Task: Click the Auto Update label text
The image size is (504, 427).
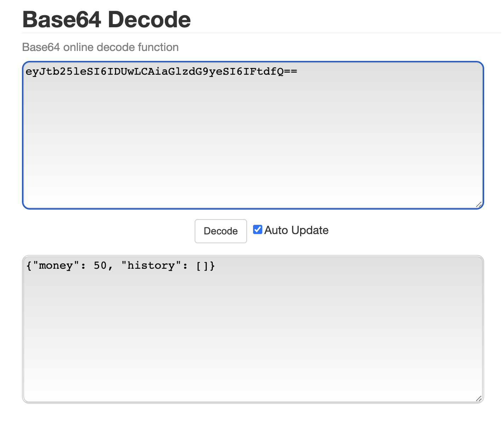Action: (x=296, y=230)
